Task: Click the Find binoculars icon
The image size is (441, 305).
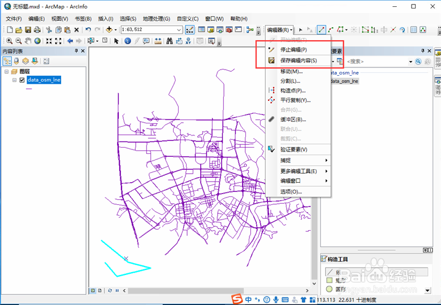Action: (169, 41)
